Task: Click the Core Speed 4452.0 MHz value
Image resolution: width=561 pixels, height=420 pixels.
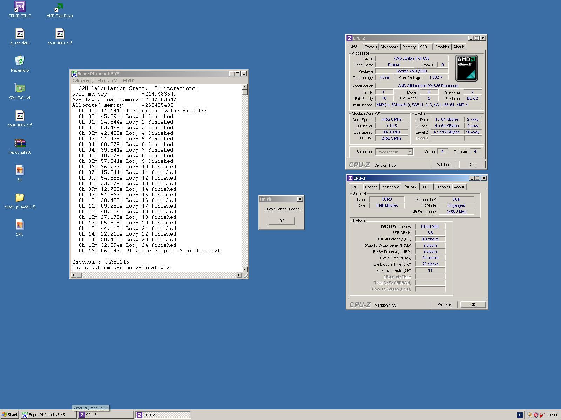Action: 392,119
